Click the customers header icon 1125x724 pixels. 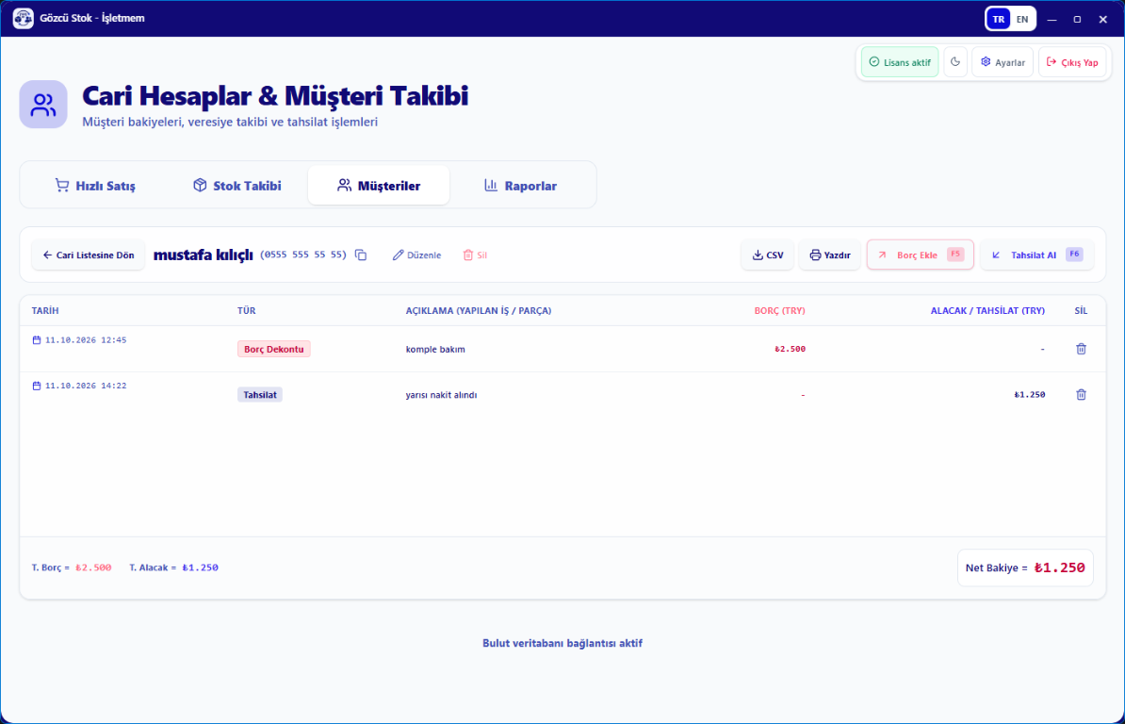[43, 105]
